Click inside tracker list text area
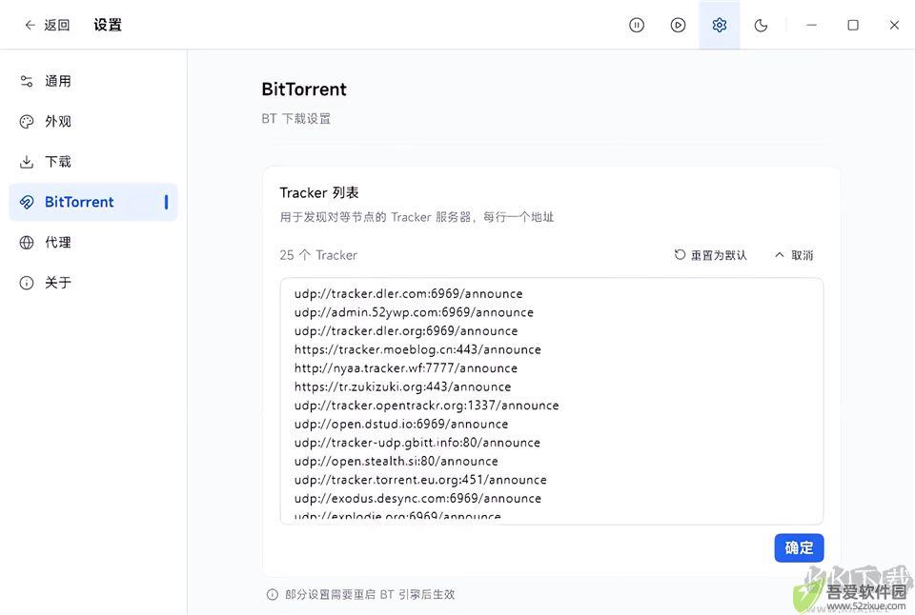 tap(552, 401)
